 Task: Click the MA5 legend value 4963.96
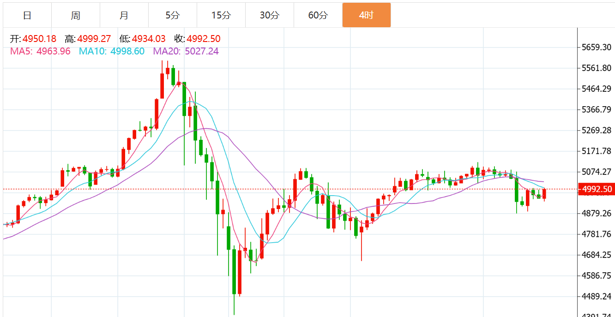pos(53,51)
